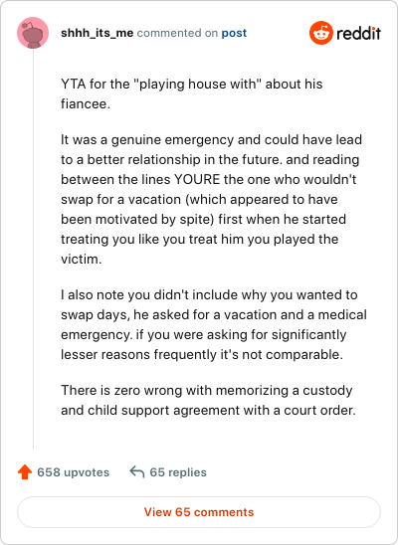Click the Reddit Snoo logo icon
This screenshot has width=398, height=545.
pos(321,33)
